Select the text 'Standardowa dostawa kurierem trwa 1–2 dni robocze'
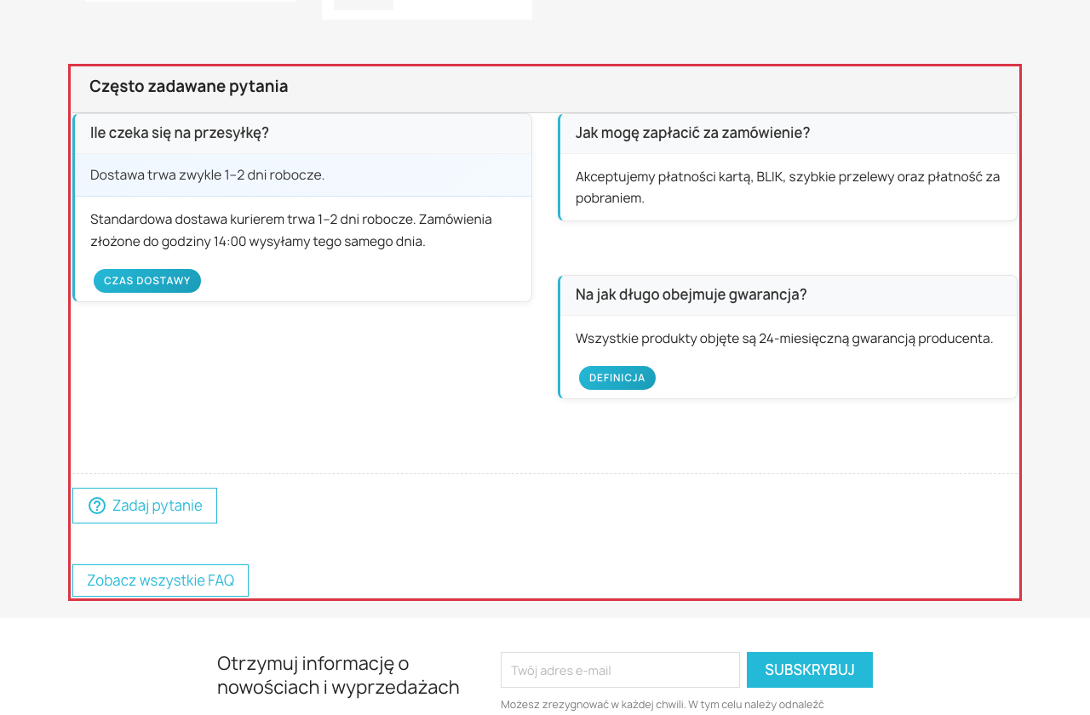 point(253,219)
